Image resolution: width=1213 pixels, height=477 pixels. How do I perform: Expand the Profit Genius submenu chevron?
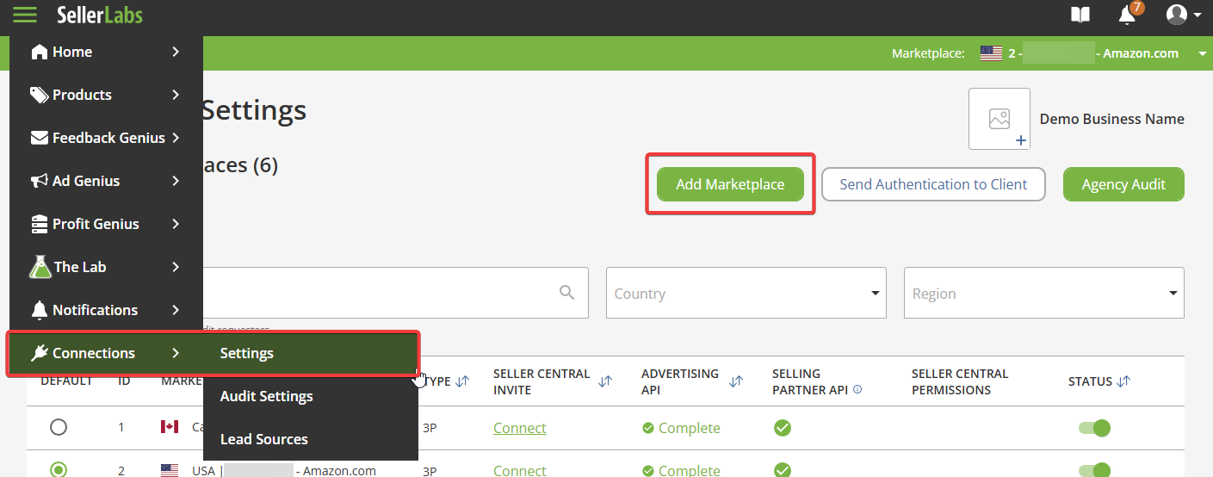(176, 224)
